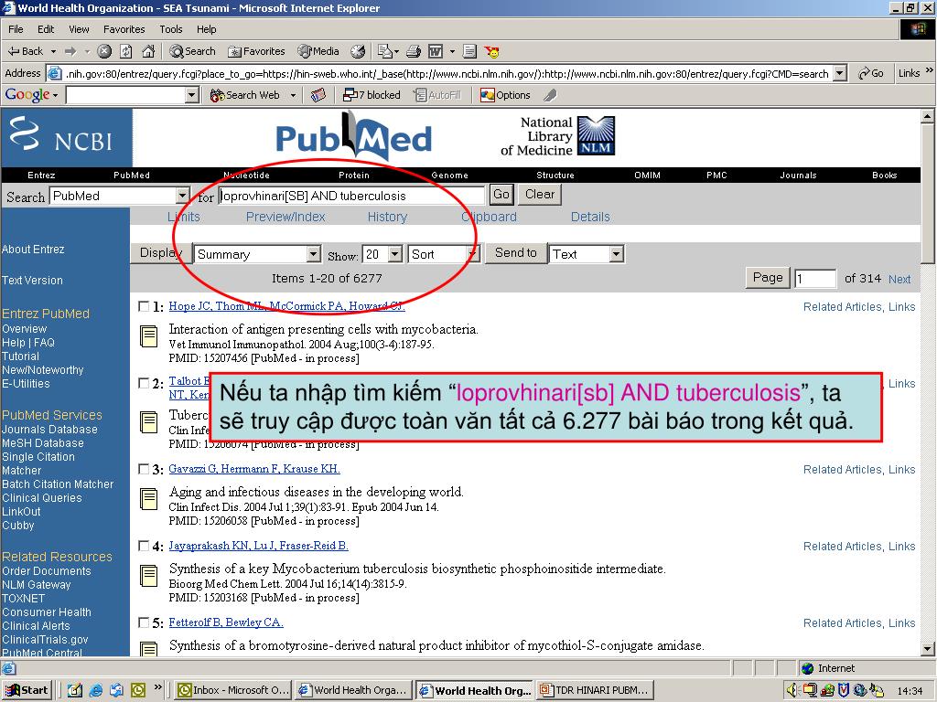Click the Forward arrow button

(x=70, y=51)
